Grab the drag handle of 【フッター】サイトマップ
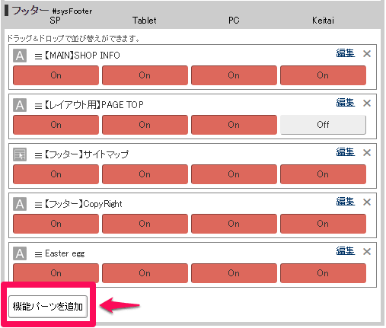 (x=38, y=155)
